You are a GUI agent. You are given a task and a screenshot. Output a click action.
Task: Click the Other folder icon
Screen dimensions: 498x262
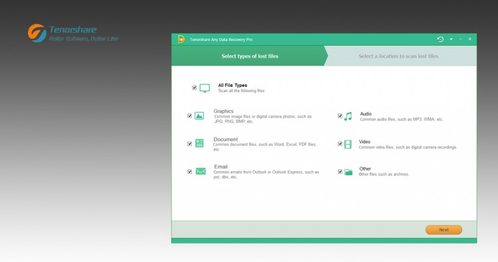[349, 172]
